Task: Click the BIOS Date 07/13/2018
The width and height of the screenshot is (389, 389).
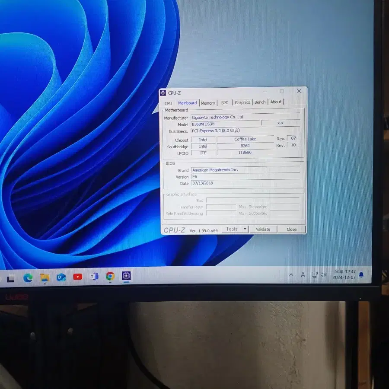Action: (246, 183)
